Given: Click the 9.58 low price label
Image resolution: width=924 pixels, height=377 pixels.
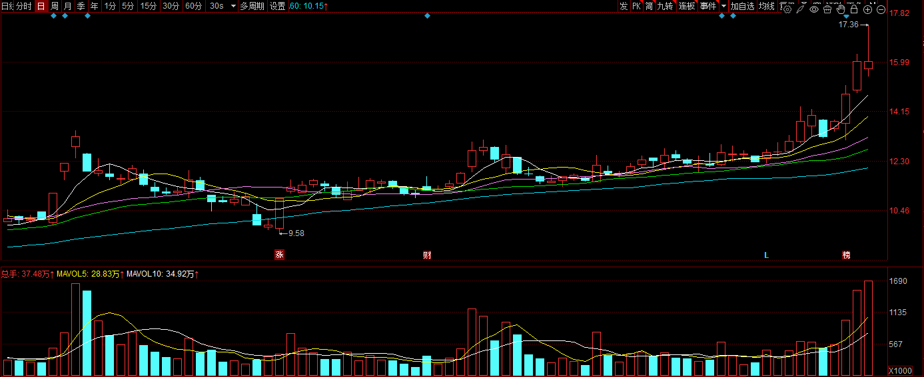Looking at the screenshot, I should pyautogui.click(x=296, y=233).
